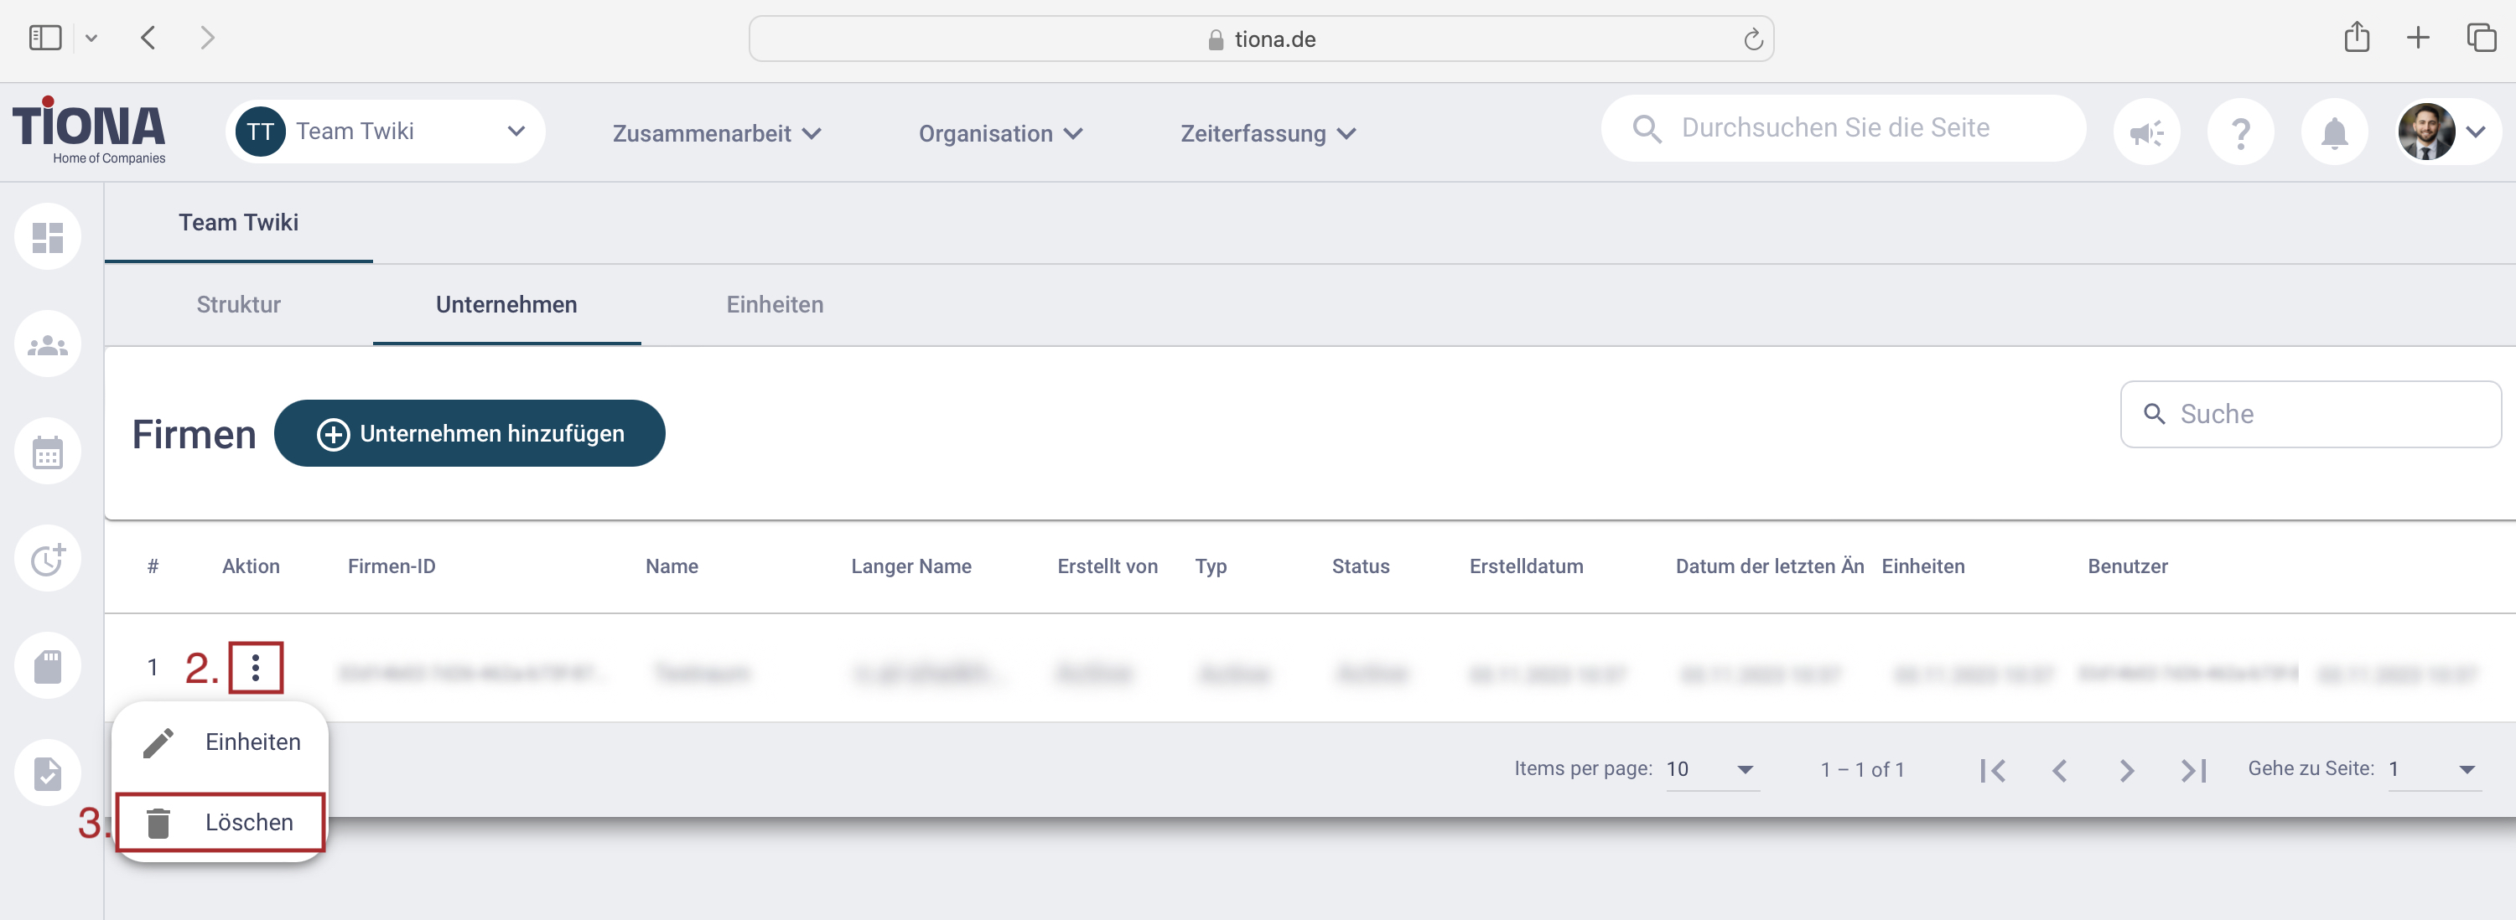Go to next page of table
The width and height of the screenshot is (2516, 920).
click(2126, 771)
